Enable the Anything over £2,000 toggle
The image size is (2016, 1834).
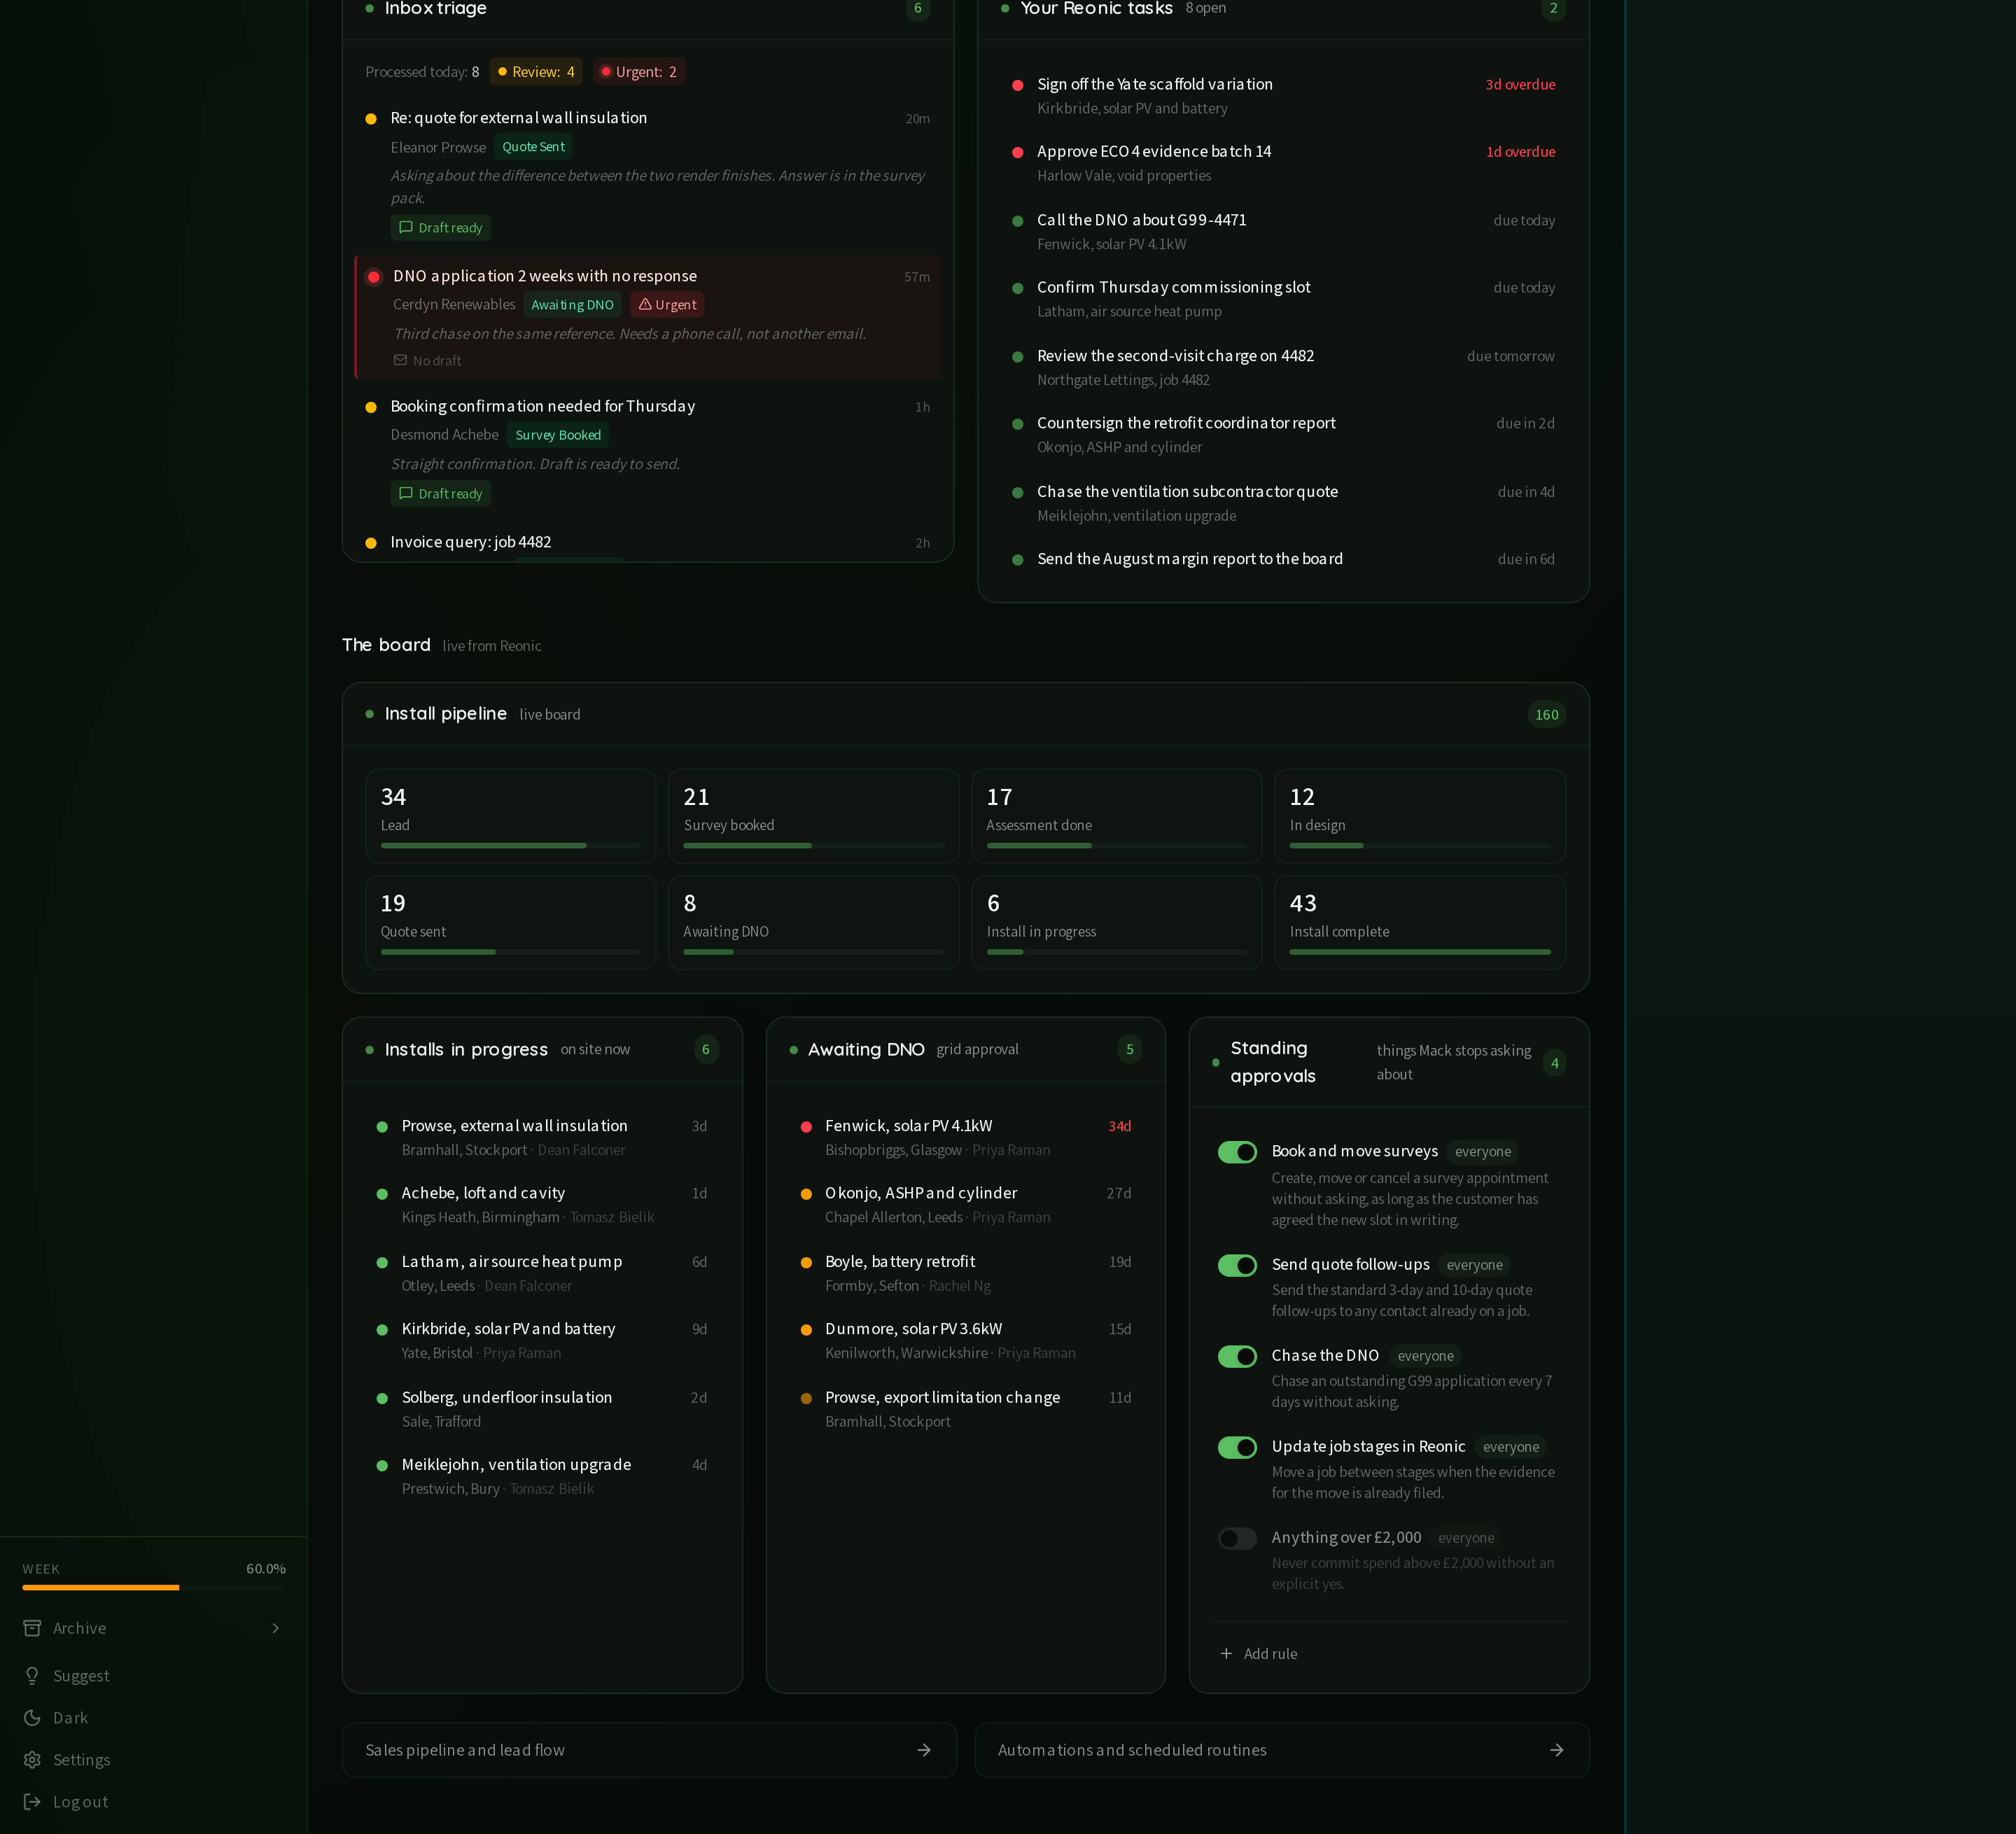1237,1539
